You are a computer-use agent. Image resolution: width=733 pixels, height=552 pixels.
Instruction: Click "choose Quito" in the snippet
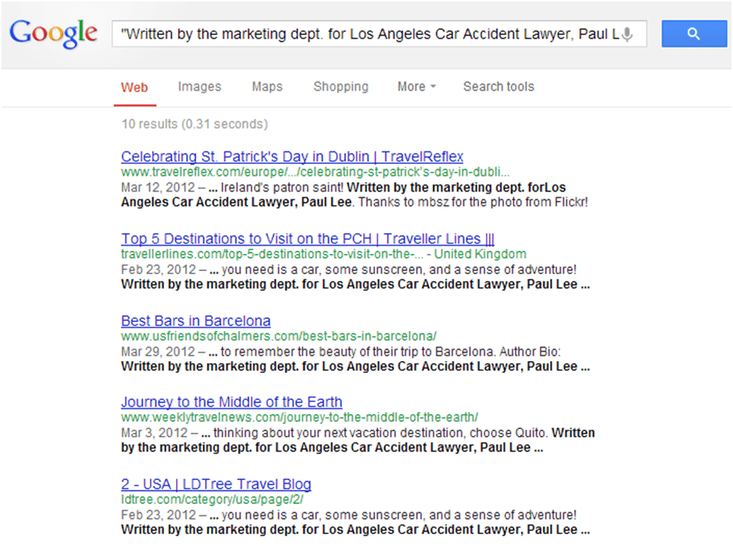tap(508, 433)
